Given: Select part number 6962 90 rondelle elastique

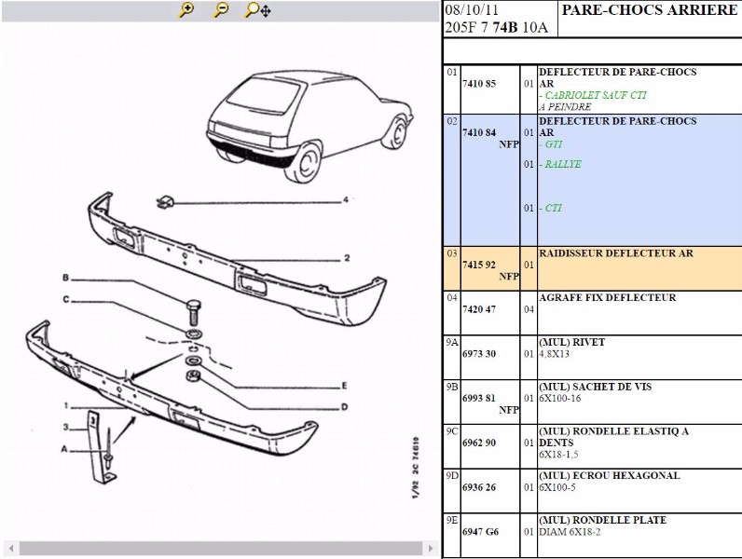Looking at the screenshot, I should tap(479, 443).
